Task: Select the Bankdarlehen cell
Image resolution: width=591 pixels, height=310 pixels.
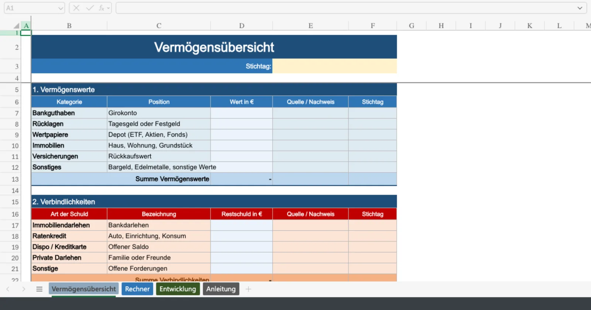Action: point(159,225)
